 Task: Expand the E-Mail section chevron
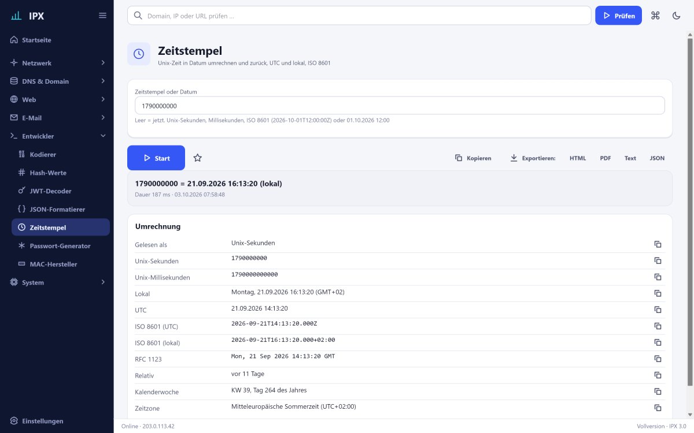[103, 118]
